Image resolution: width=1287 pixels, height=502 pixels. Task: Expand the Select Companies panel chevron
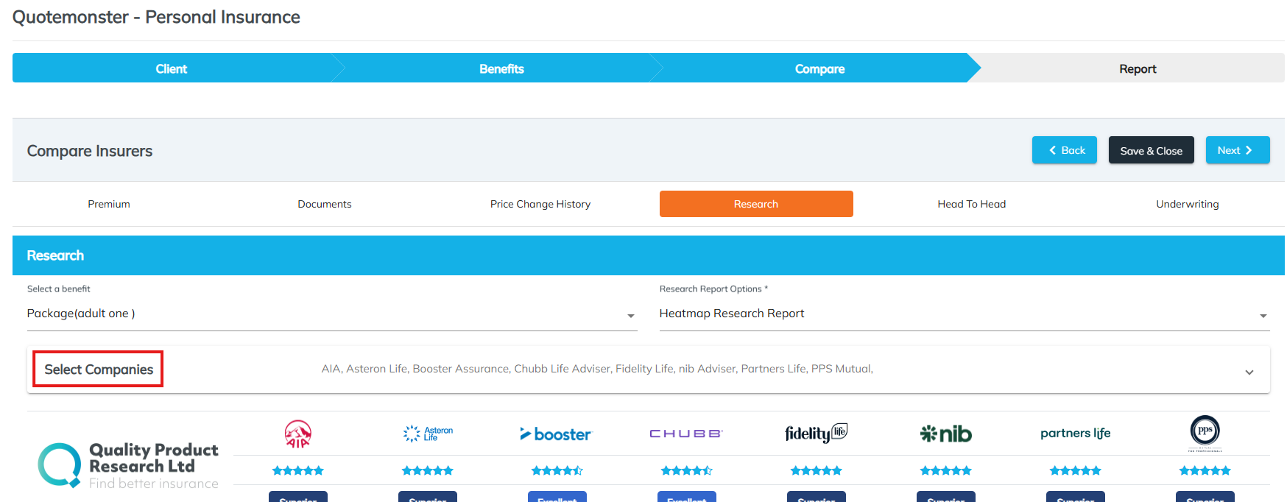[x=1249, y=372]
